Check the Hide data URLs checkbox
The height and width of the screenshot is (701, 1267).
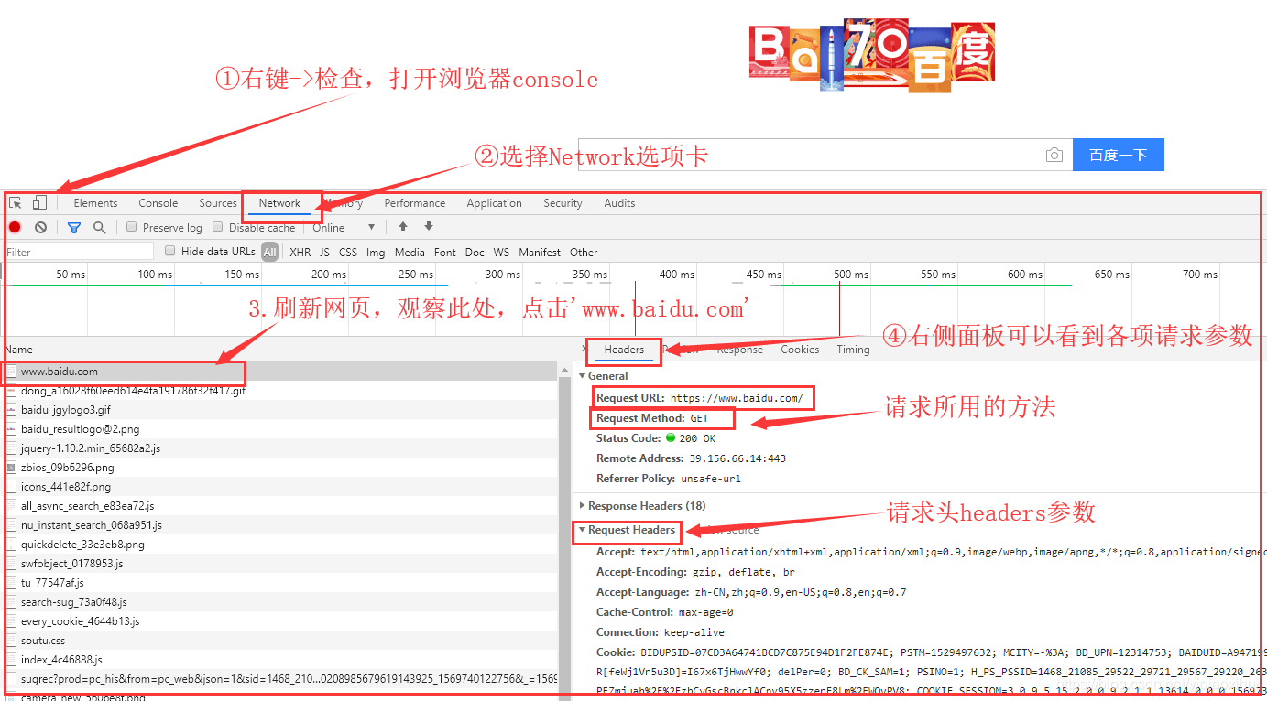pos(169,251)
